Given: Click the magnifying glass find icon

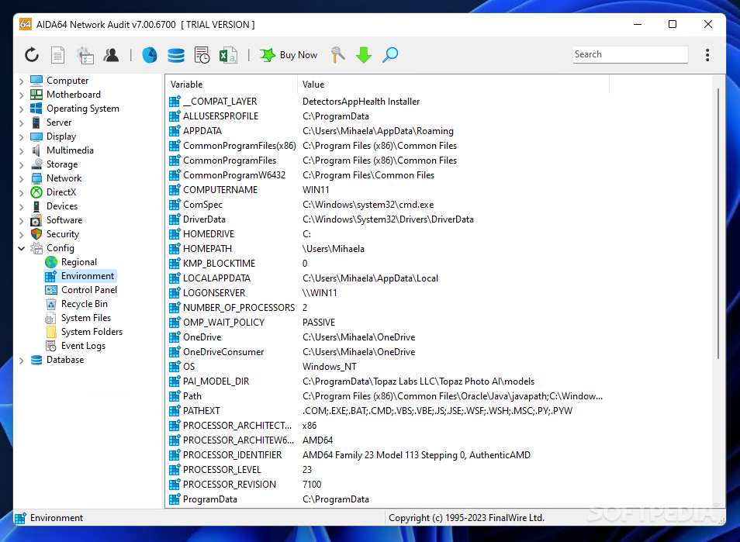Looking at the screenshot, I should [x=390, y=55].
